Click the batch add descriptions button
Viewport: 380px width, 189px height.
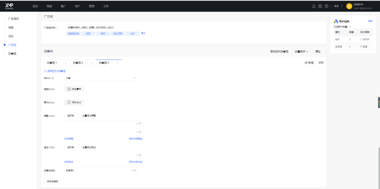click(x=89, y=147)
